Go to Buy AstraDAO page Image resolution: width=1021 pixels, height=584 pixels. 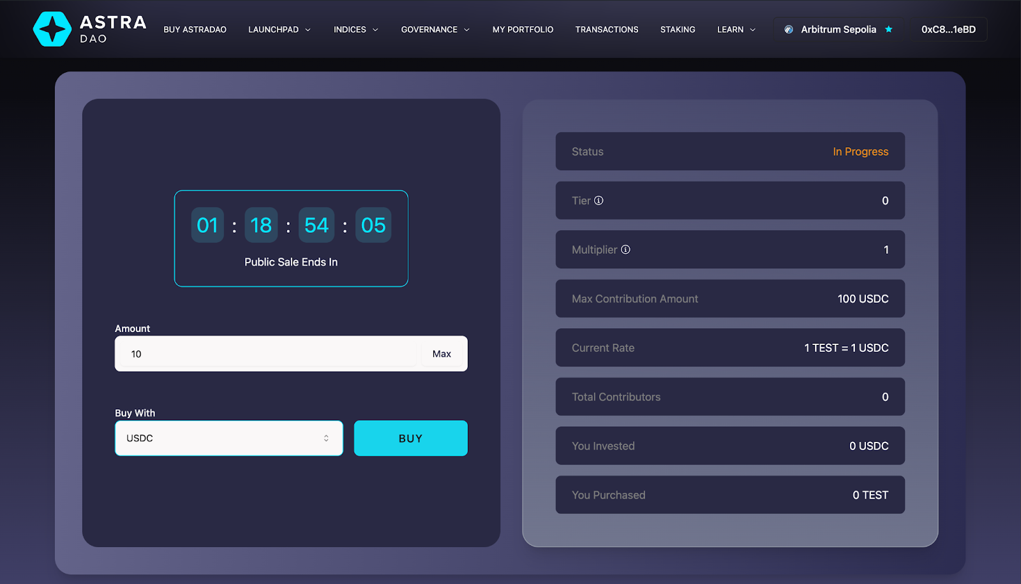(x=195, y=29)
